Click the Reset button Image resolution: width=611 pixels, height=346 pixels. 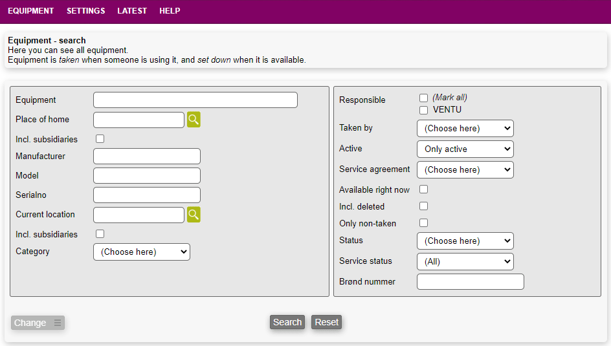point(326,322)
